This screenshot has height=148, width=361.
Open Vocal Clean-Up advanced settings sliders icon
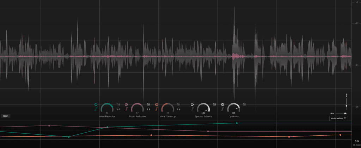[179, 104]
